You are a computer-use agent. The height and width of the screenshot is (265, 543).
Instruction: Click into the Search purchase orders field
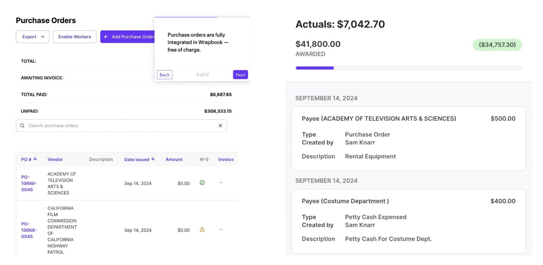click(x=120, y=126)
